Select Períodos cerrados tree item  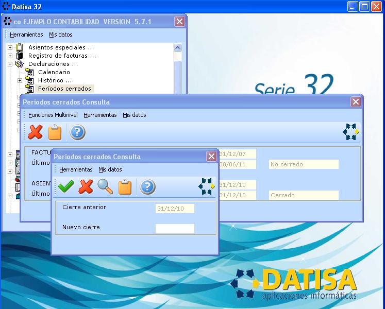(64, 89)
